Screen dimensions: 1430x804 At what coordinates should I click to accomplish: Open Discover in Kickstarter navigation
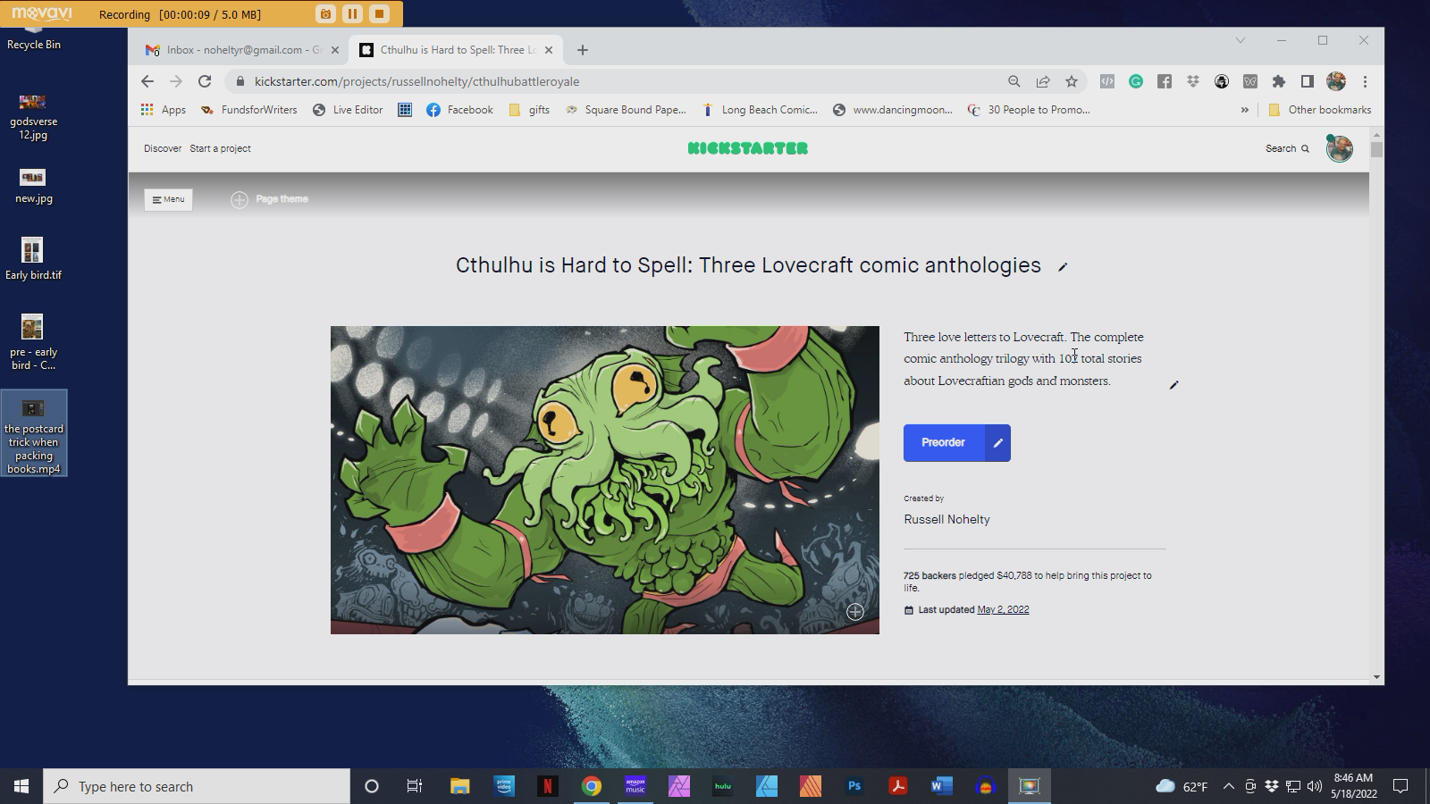click(x=163, y=148)
